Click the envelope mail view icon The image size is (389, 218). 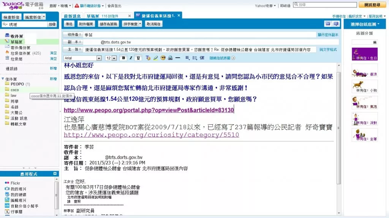328,24
